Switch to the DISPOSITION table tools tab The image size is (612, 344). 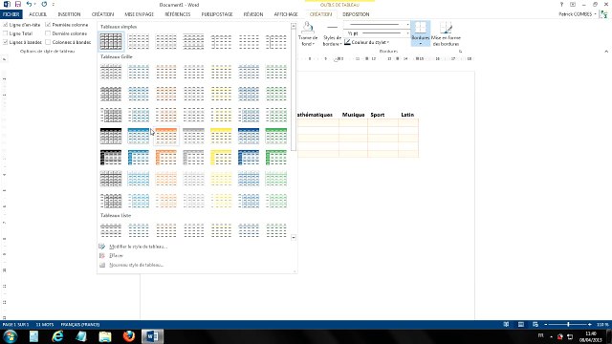356,14
